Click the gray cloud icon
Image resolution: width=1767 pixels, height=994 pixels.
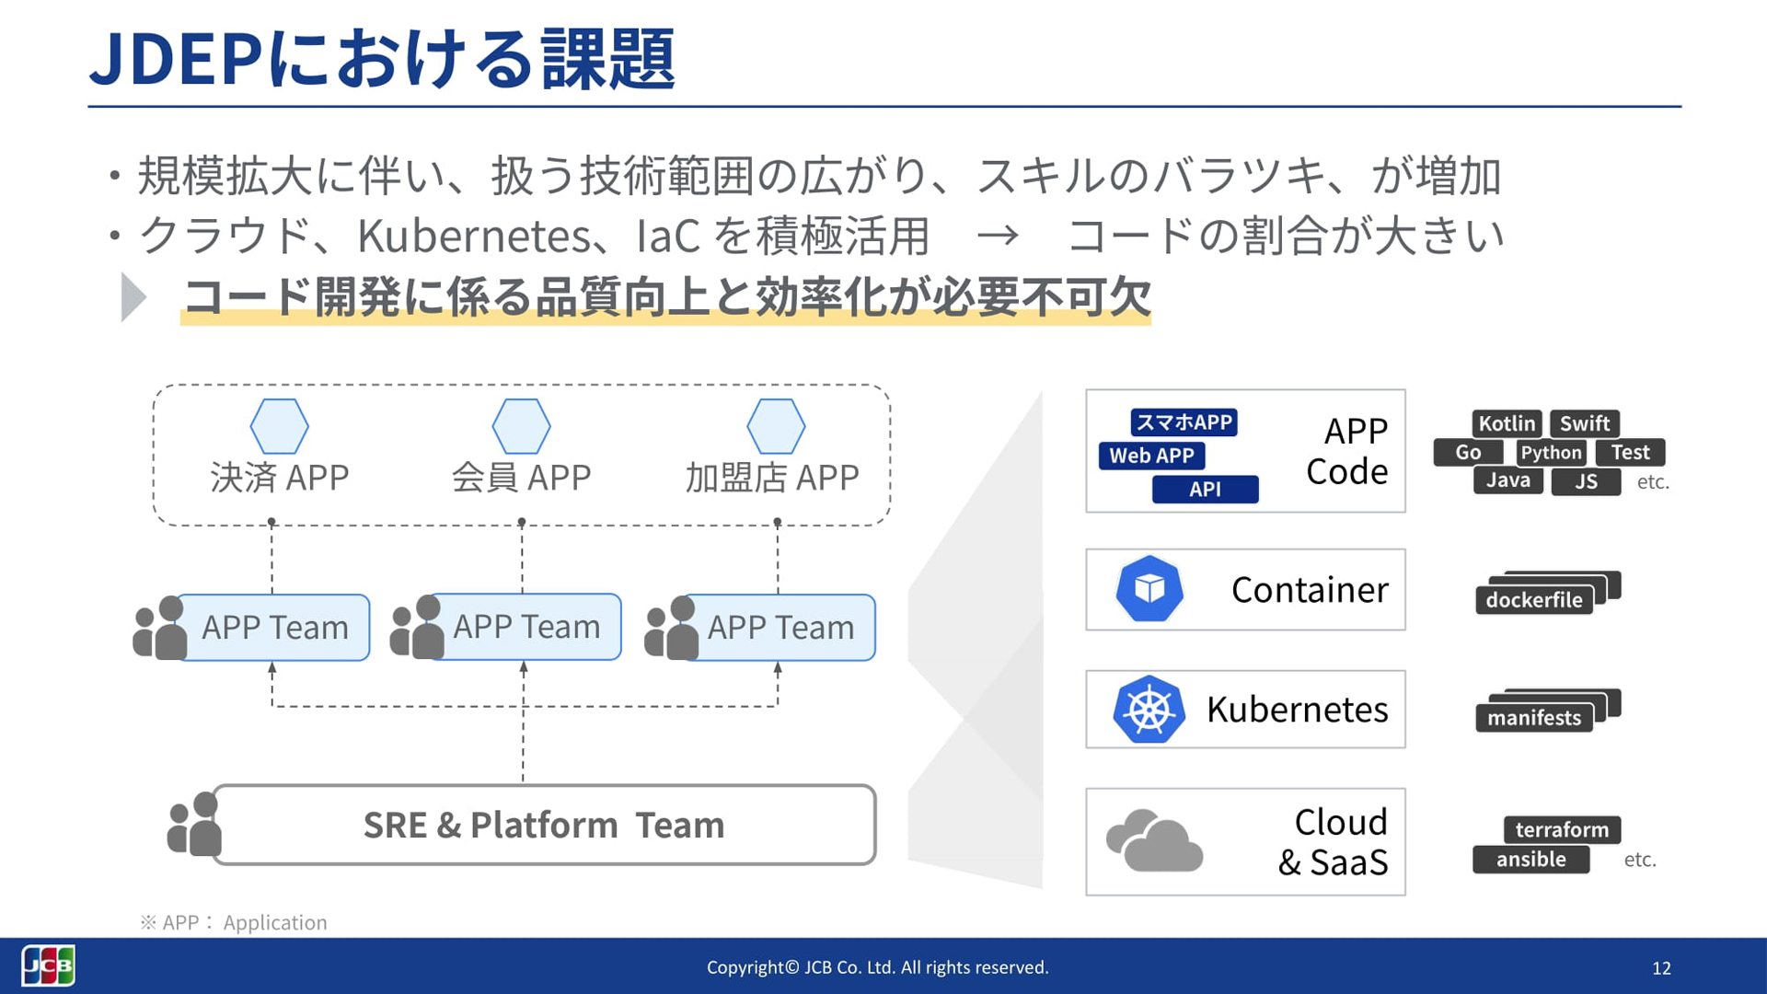click(x=1154, y=841)
